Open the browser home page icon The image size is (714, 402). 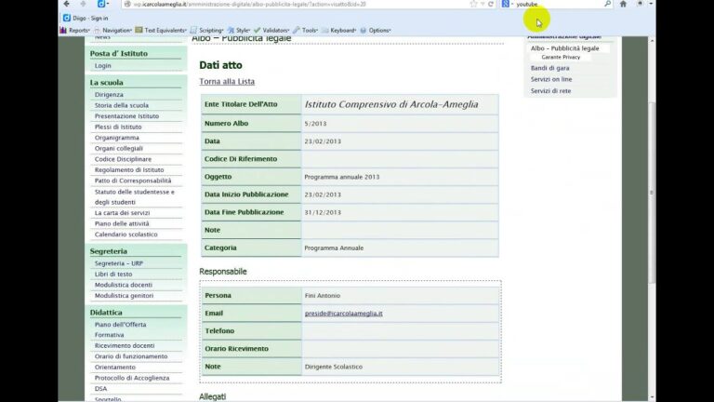tap(623, 4)
